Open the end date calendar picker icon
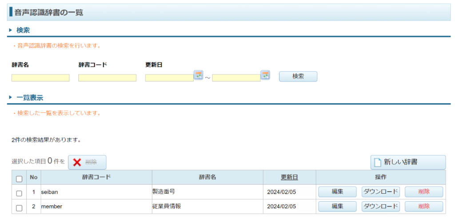The height and width of the screenshot is (219, 455). click(265, 75)
